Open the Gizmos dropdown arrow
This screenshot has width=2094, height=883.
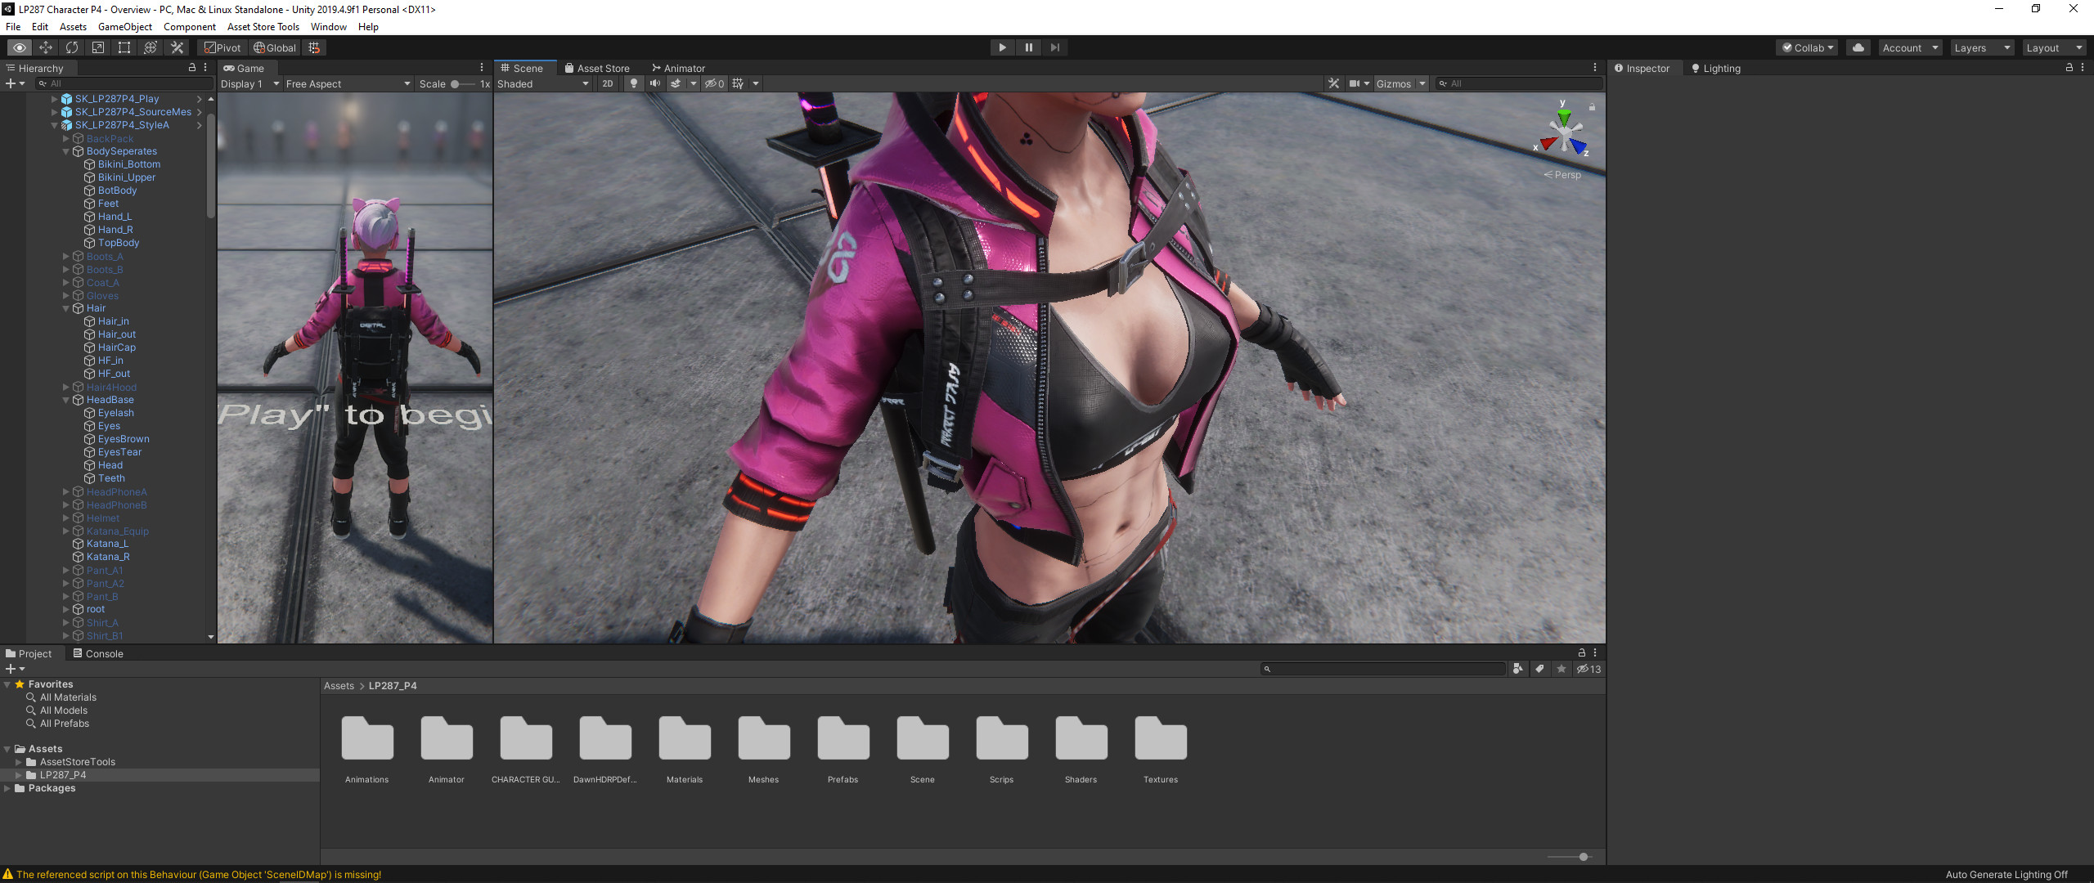point(1423,83)
